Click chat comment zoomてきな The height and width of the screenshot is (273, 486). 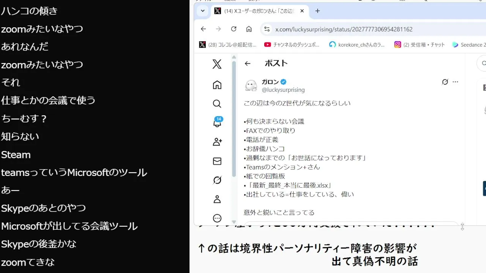pos(28,262)
